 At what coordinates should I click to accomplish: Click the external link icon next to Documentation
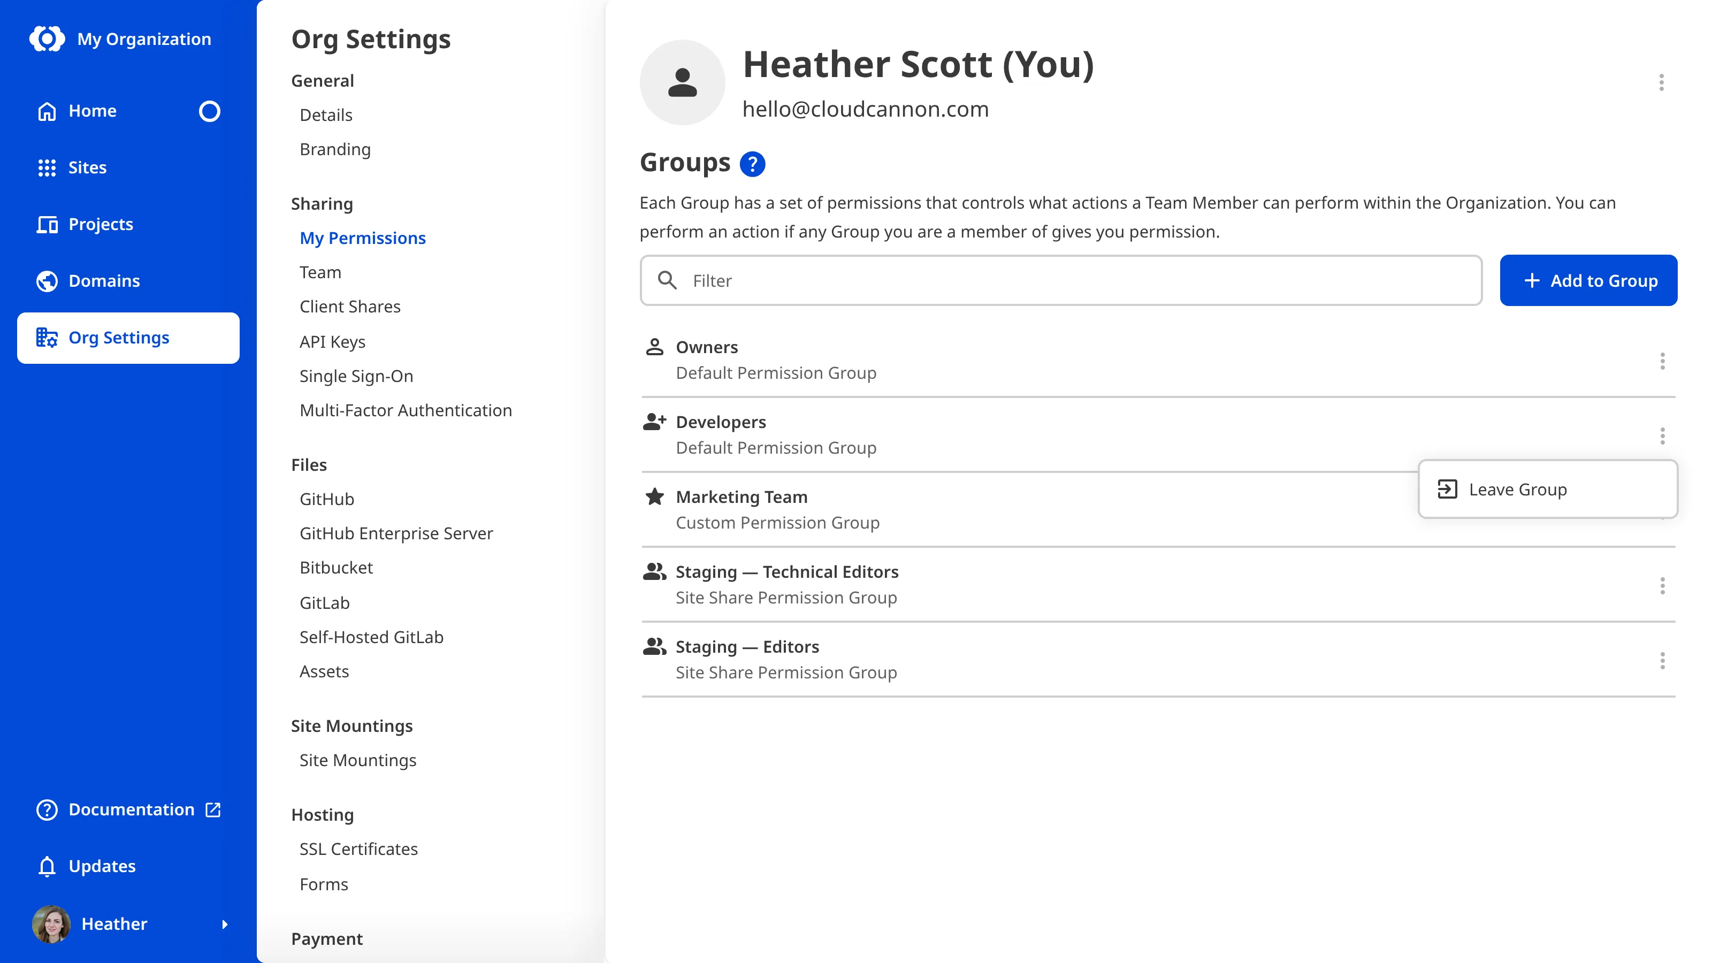pos(213,809)
